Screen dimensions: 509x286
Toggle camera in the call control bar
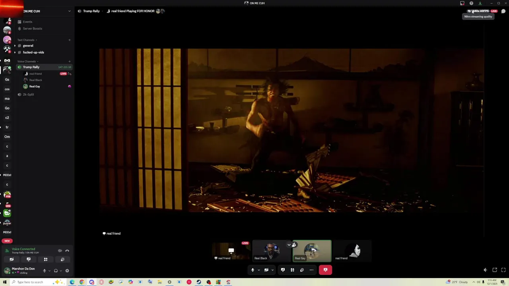266,270
